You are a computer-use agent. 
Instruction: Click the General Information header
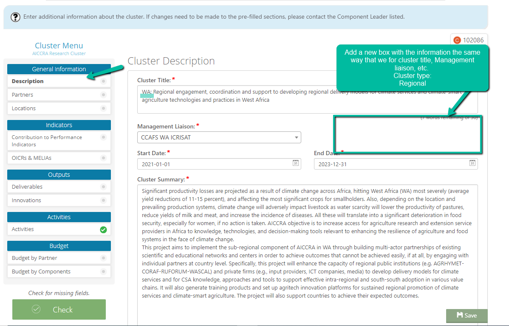59,69
